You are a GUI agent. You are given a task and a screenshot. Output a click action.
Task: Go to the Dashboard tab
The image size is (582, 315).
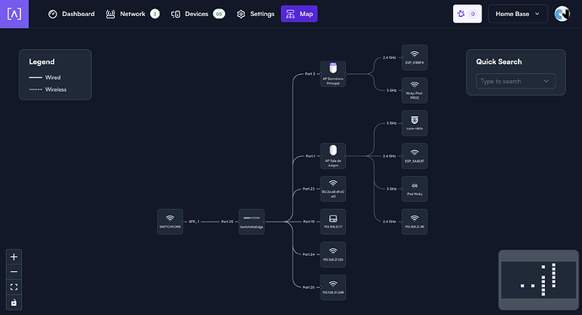click(71, 14)
